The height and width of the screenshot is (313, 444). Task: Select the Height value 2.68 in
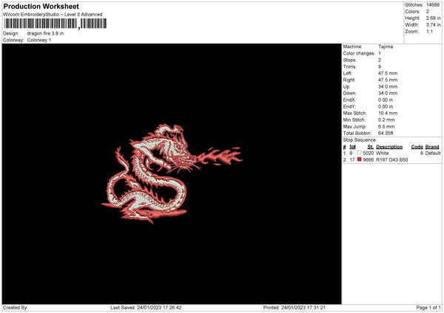[433, 18]
